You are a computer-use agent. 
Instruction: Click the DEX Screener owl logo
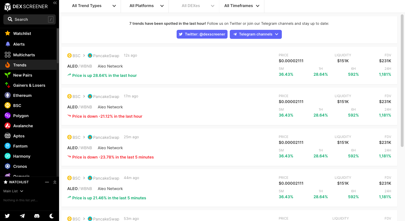(x=8, y=7)
